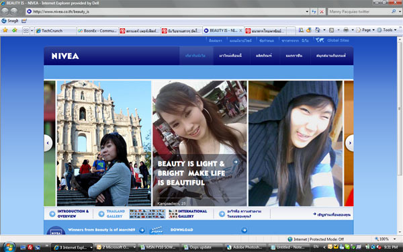
Task: Click the browser Back button
Action: (5, 11)
